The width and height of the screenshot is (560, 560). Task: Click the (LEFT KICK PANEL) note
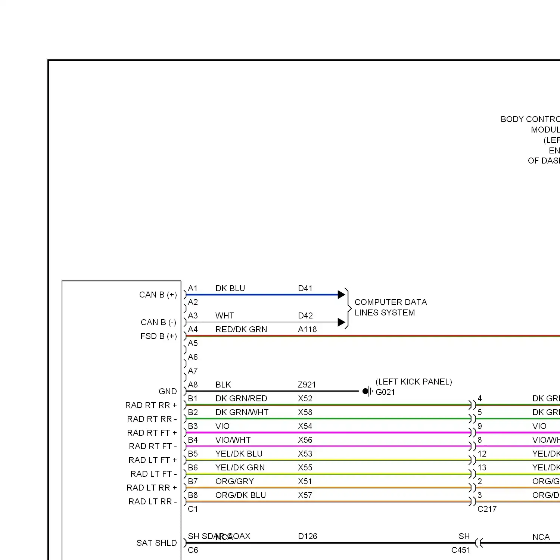414,382
